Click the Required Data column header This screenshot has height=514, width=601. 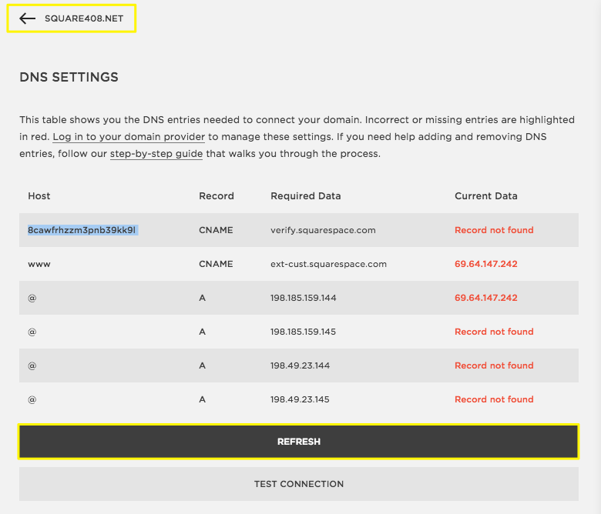coord(305,196)
